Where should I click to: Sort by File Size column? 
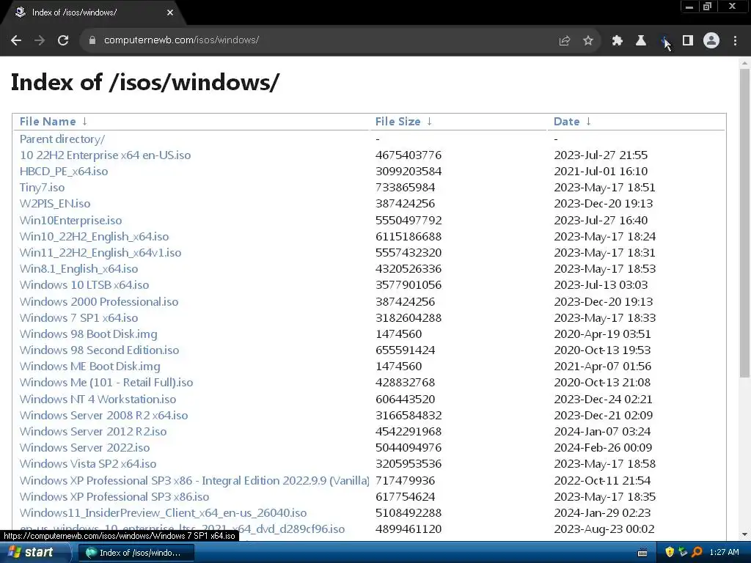click(x=398, y=122)
